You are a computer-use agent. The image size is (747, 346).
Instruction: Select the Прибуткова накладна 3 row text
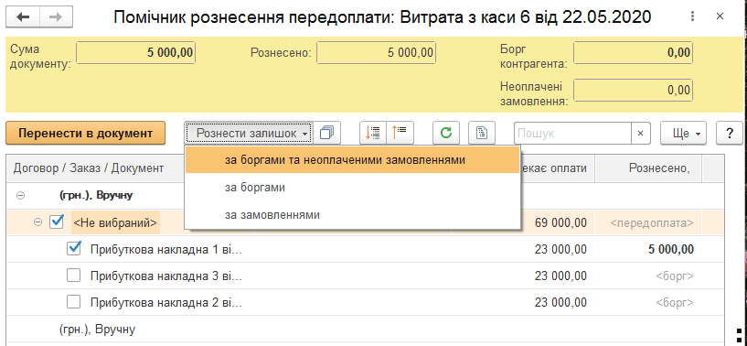[x=166, y=276]
